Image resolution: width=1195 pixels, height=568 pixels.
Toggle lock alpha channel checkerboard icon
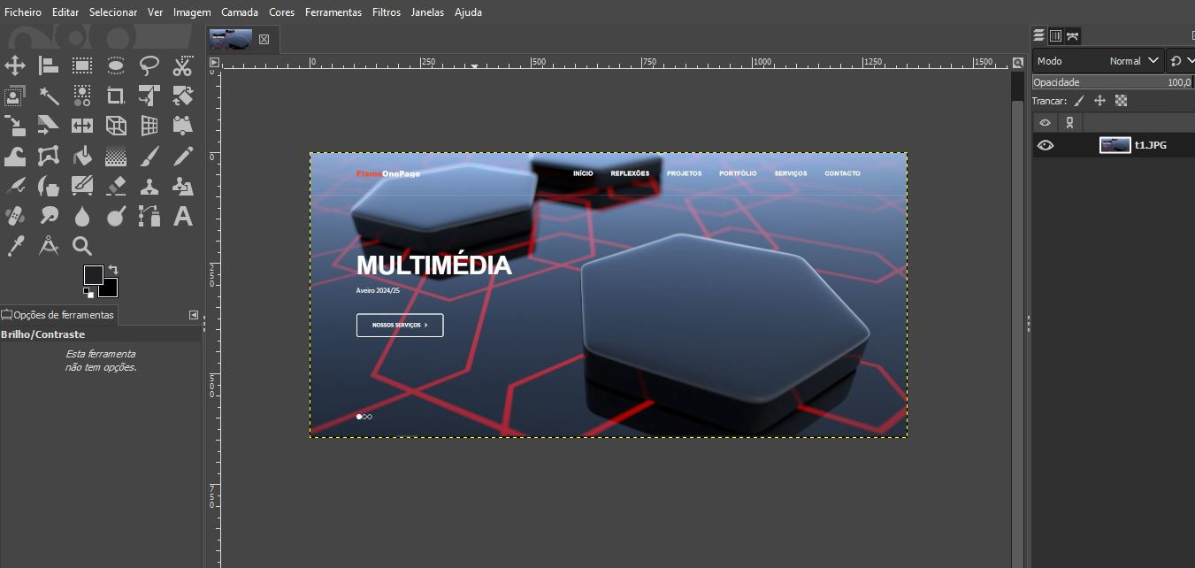tap(1122, 101)
